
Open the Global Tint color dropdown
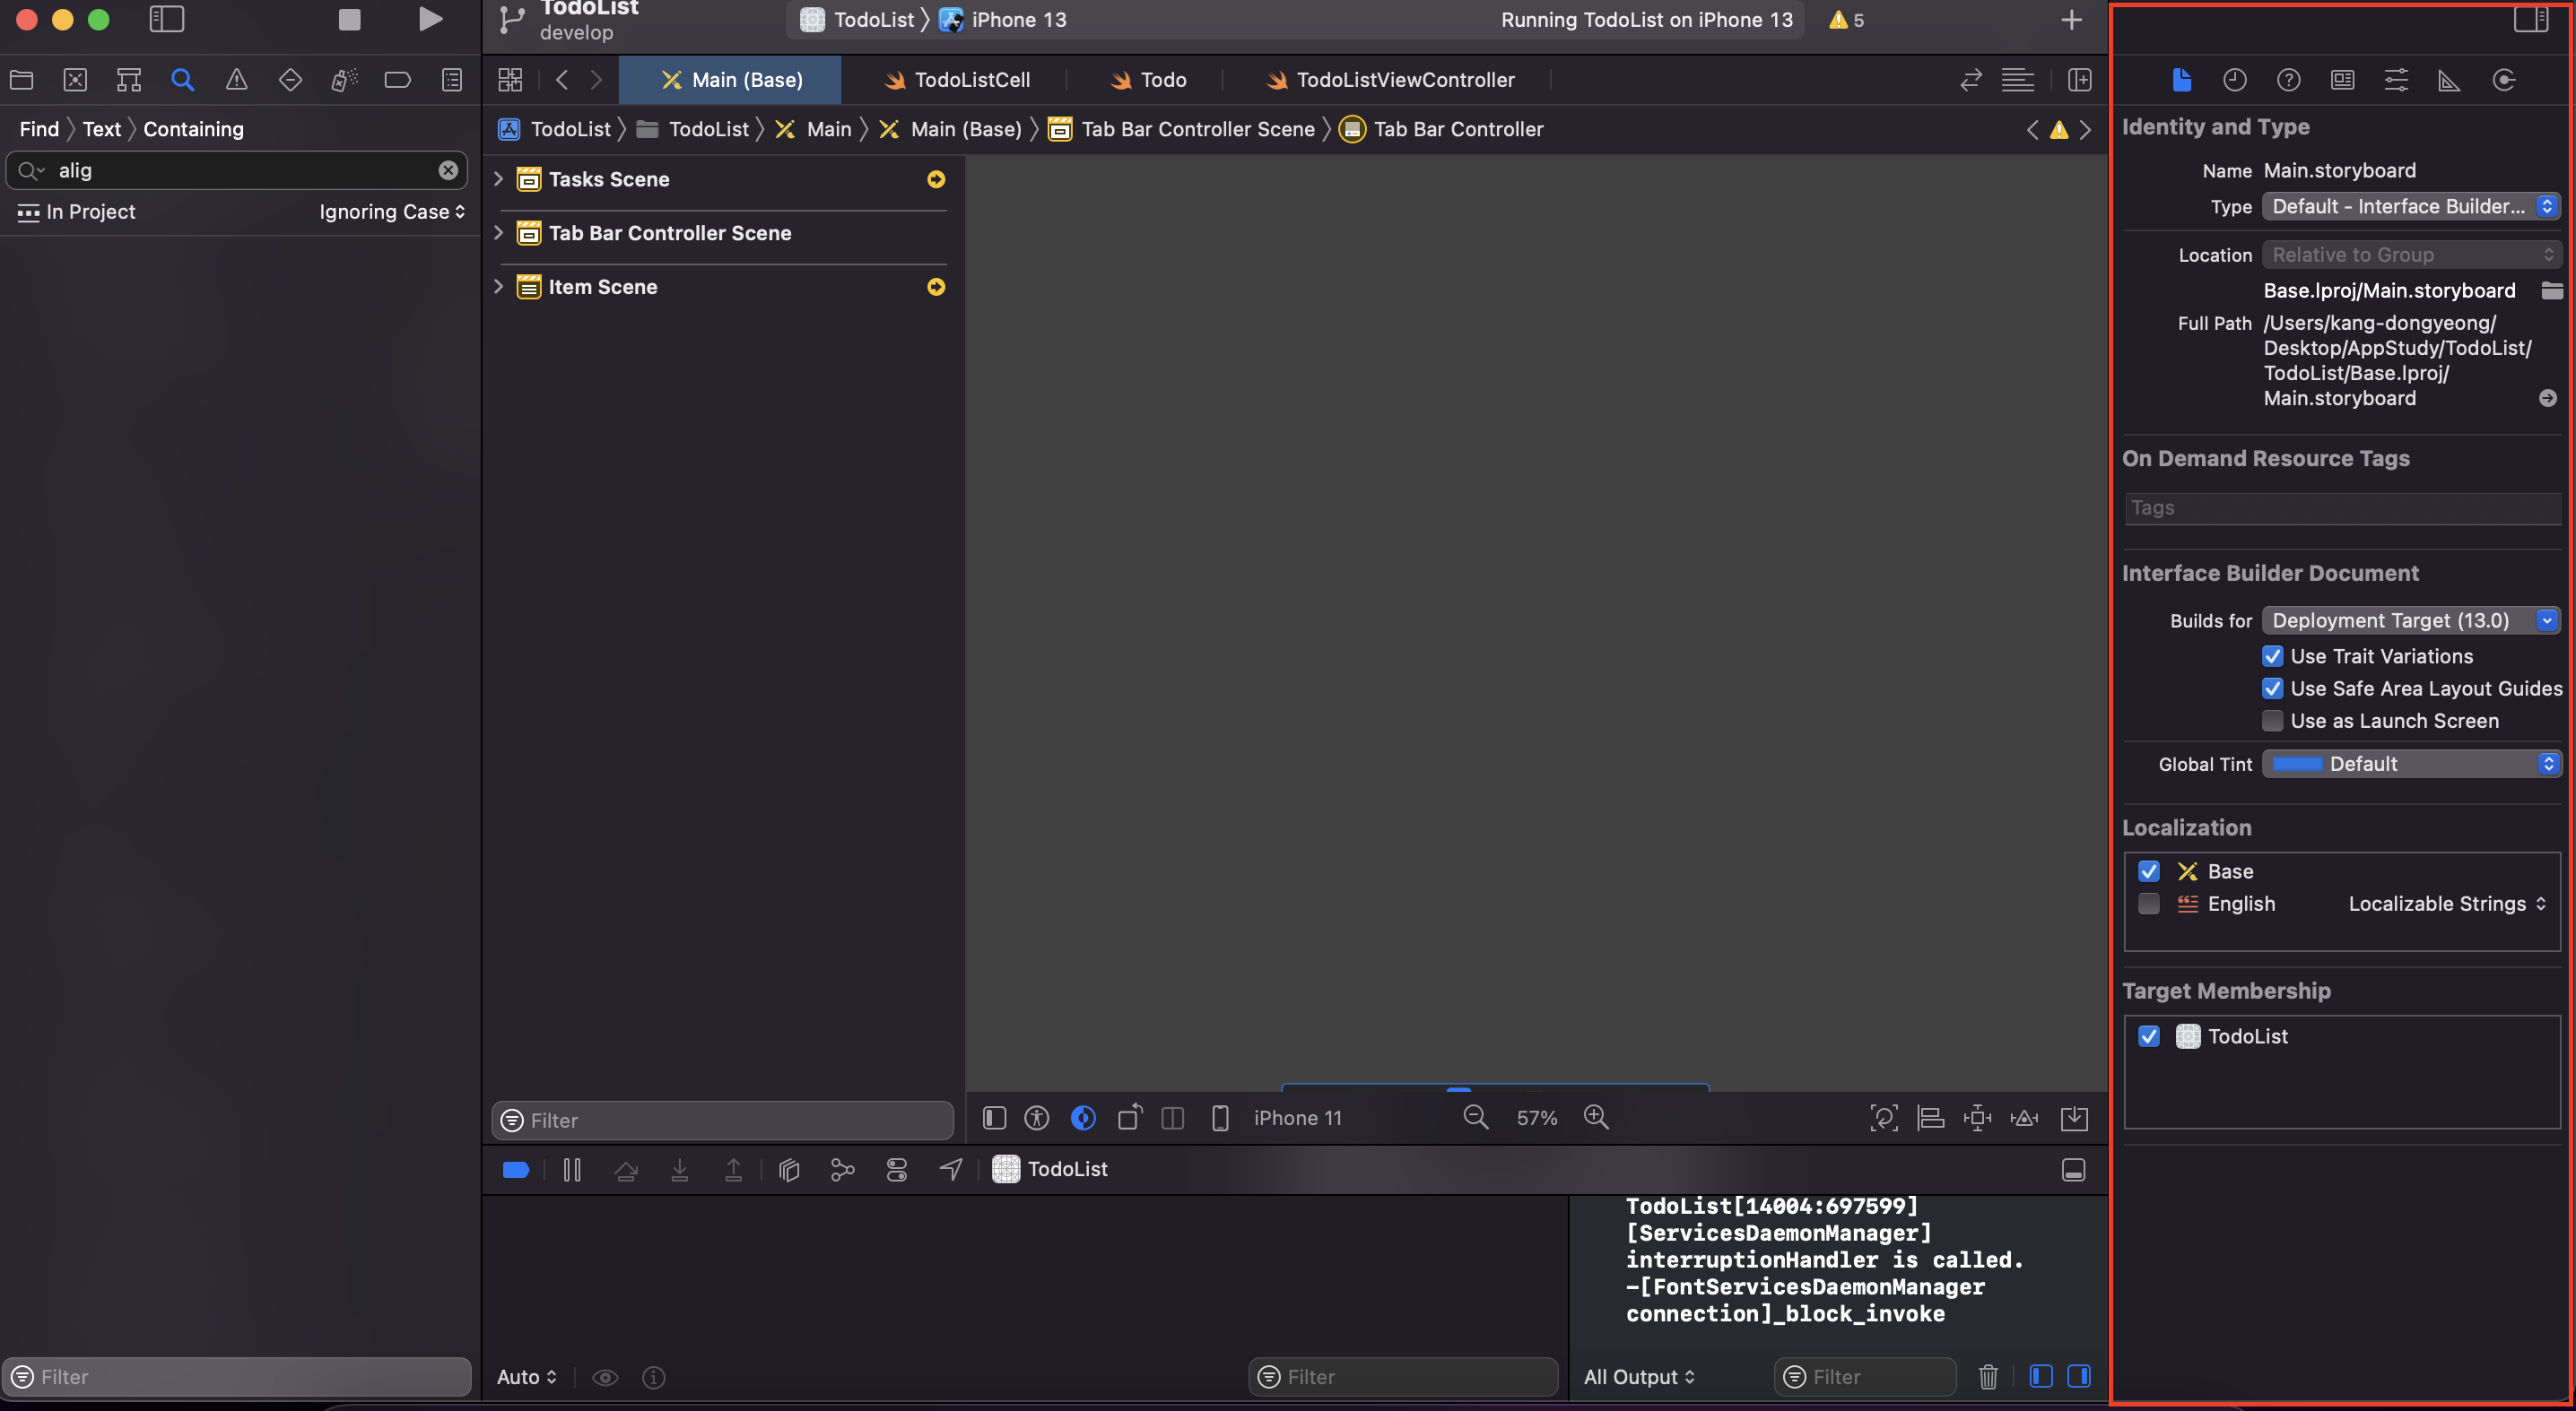pyautogui.click(x=2411, y=764)
